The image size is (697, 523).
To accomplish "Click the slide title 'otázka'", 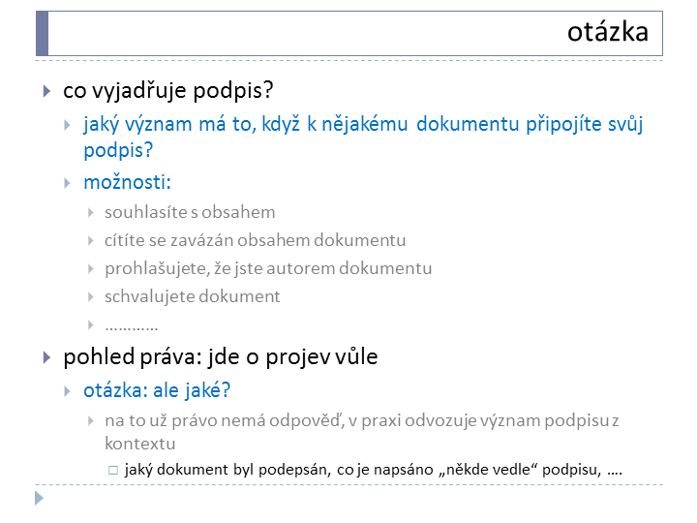I will tap(608, 33).
